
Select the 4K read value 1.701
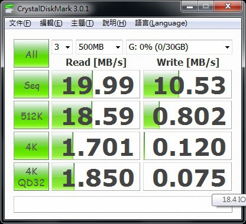tap(96, 146)
